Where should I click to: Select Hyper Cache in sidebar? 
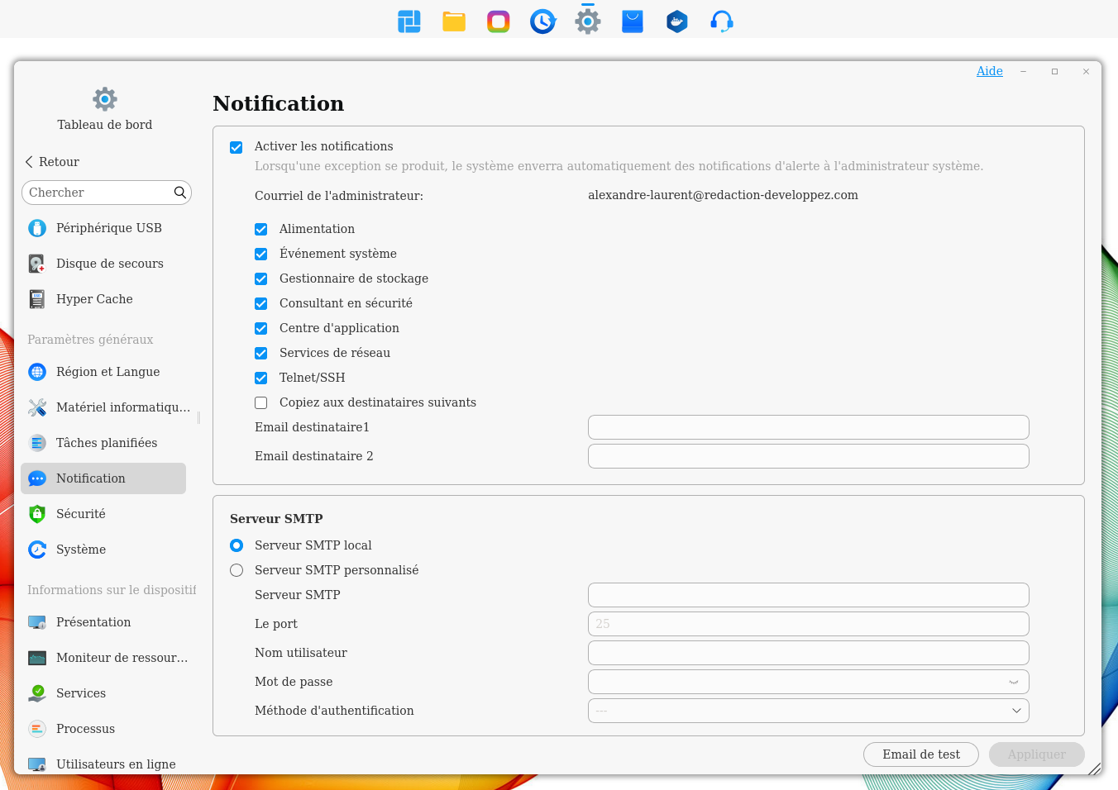94,299
